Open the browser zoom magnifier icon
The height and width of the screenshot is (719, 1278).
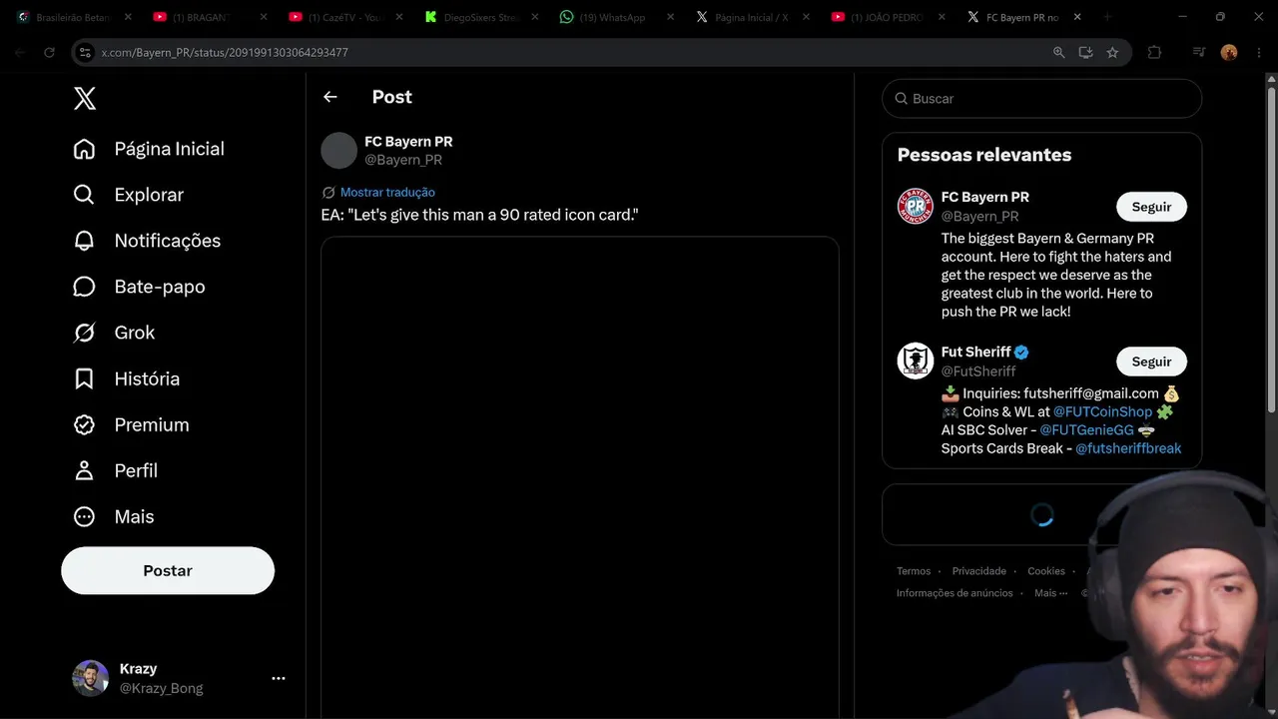1059,52
